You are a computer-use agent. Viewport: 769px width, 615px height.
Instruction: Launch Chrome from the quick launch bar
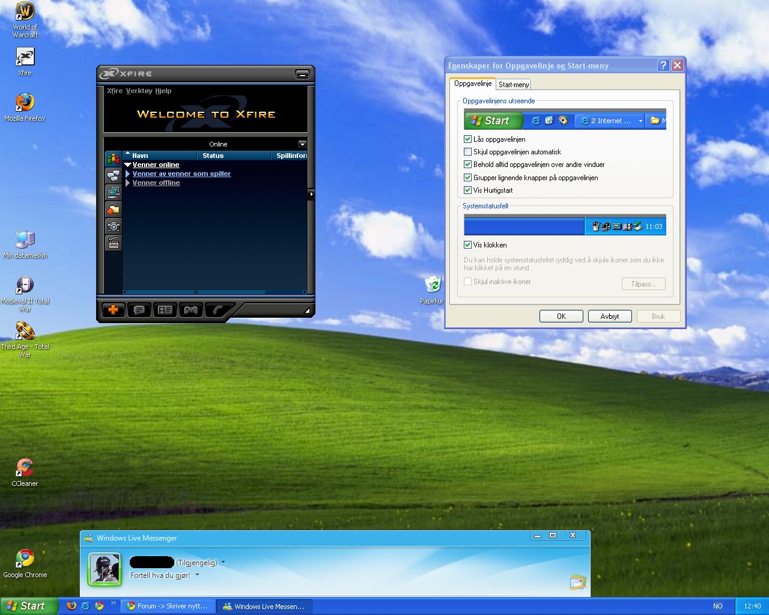pyautogui.click(x=99, y=606)
